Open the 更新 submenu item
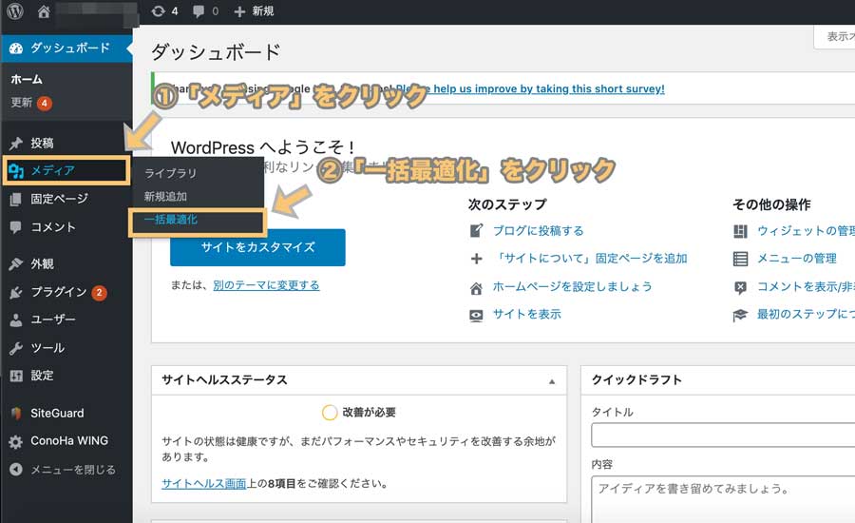The width and height of the screenshot is (855, 523). 21,102
